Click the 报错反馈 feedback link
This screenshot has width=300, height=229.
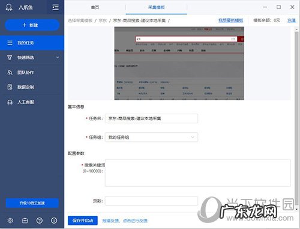pos(125,221)
